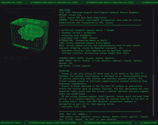The height and width of the screenshot is (125, 158).
Task: Toggle the TEXT [X] checkbox
Action: (74, 114)
